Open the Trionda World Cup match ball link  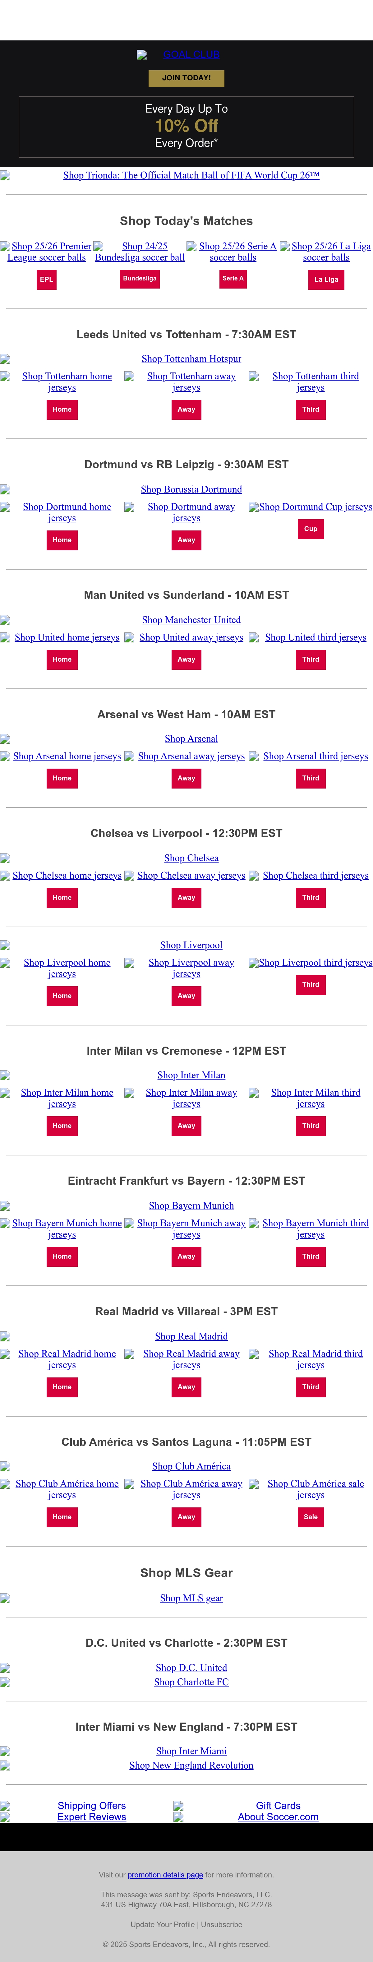(x=191, y=175)
